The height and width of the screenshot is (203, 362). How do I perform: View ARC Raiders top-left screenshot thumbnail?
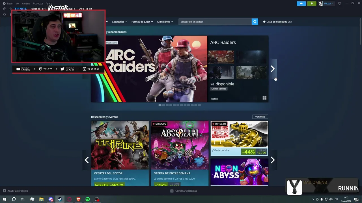[221, 57]
